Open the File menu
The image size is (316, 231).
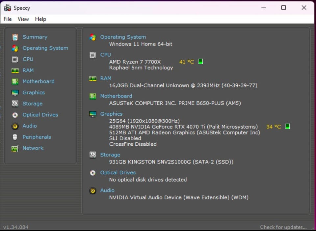8,19
